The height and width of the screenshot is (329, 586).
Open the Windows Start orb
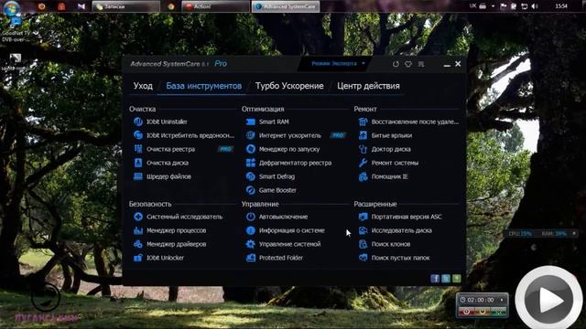pos(11,8)
